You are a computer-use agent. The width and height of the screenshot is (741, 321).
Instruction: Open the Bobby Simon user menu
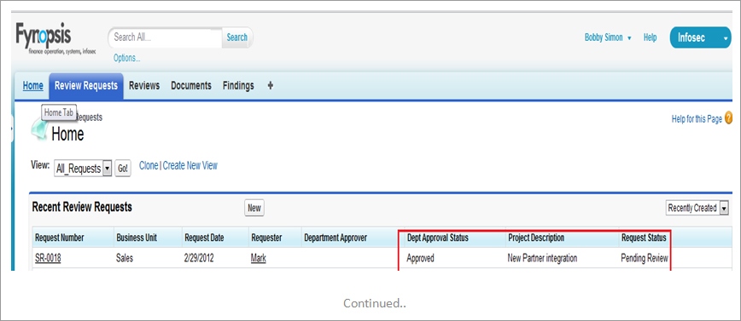pyautogui.click(x=608, y=37)
